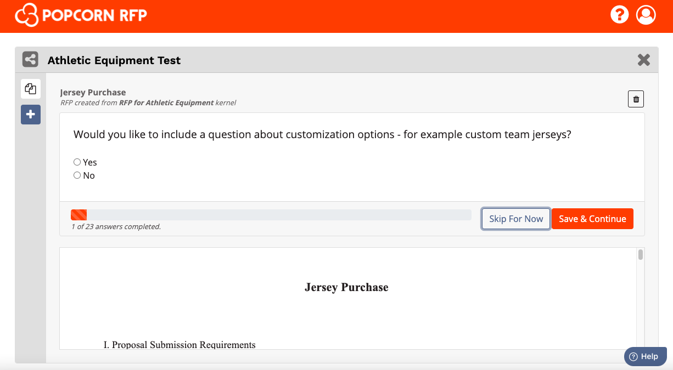The width and height of the screenshot is (673, 370).
Task: Click the answers completed progress bar
Action: click(271, 215)
